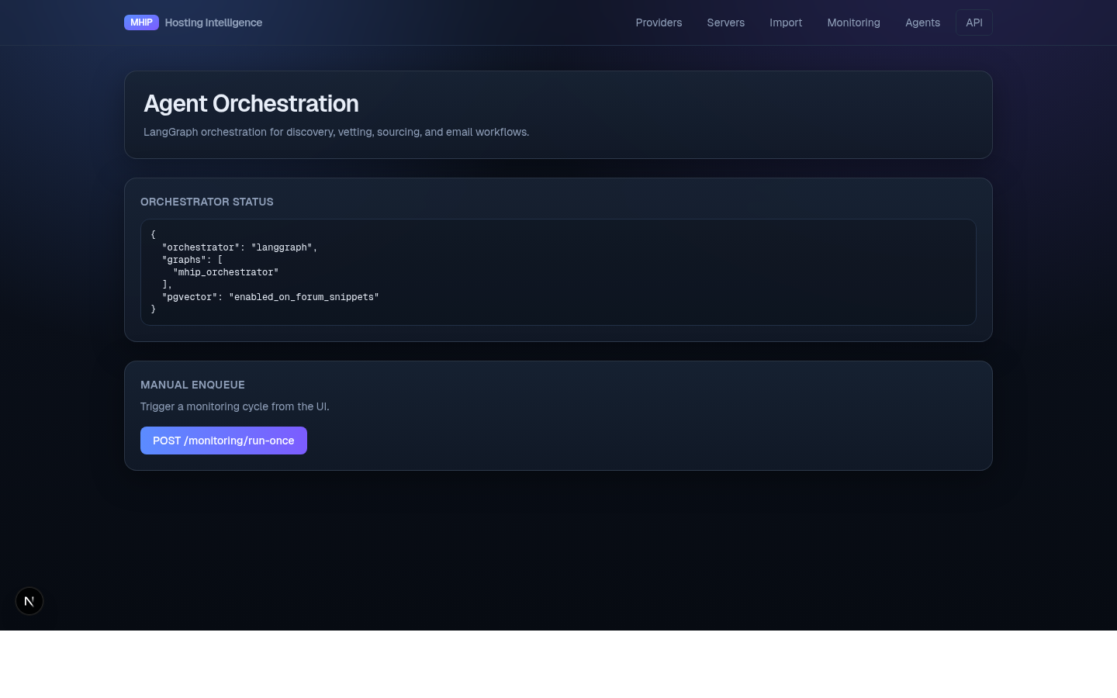Click the langgraph orchestrator value
Screen dimensions: 1117x698
[283, 247]
